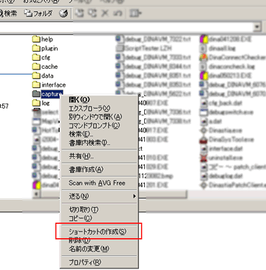Expand the address bar dropdown arrow

[x=257, y=27]
